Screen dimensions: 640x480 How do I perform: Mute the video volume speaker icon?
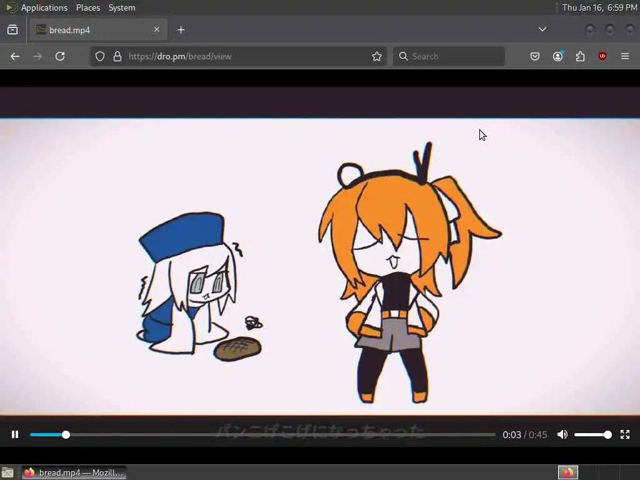[x=562, y=435]
